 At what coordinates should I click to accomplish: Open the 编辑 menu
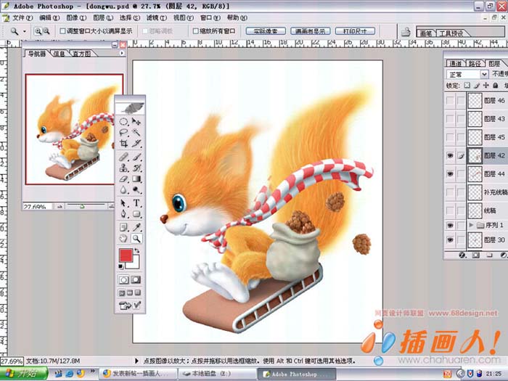coord(49,18)
